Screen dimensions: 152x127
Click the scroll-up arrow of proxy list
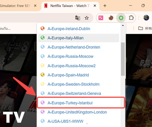click(123, 26)
